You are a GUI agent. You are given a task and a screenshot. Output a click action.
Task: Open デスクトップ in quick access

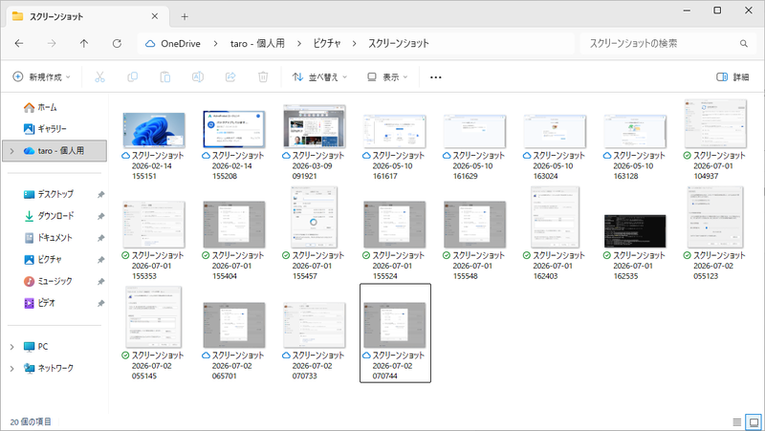49,194
